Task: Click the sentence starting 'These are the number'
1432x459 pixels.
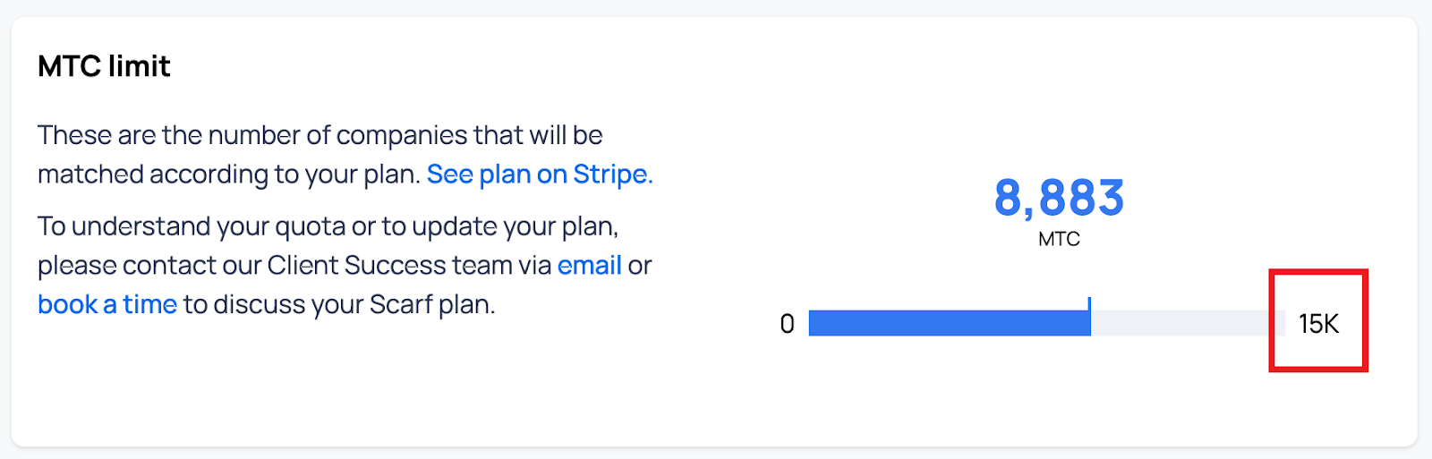Action: (320, 135)
